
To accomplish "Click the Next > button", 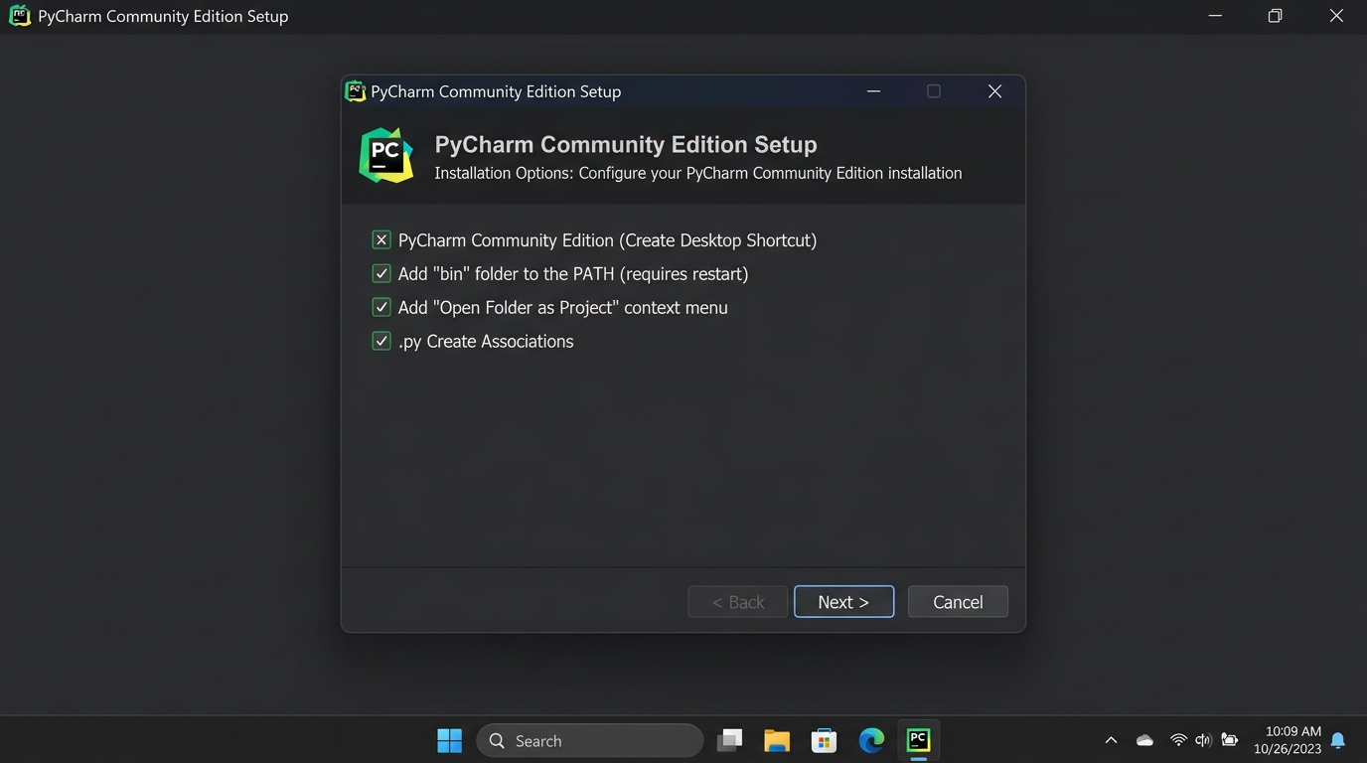I will coord(843,601).
